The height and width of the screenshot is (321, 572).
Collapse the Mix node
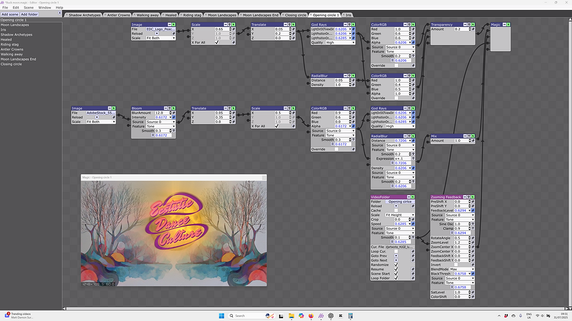tap(465, 136)
